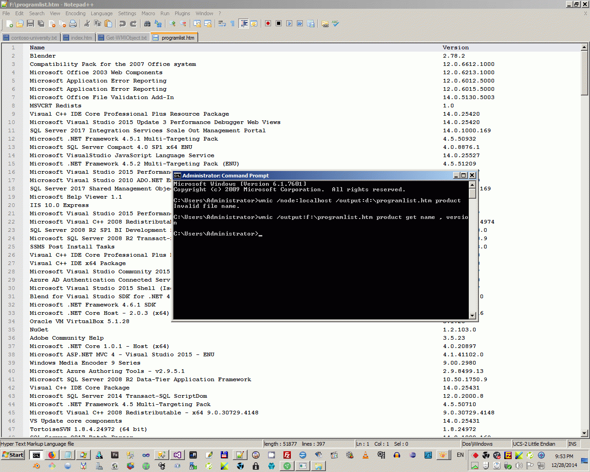Click the Replace toolbar icon
The width and height of the screenshot is (590, 472).
pyautogui.click(x=158, y=24)
